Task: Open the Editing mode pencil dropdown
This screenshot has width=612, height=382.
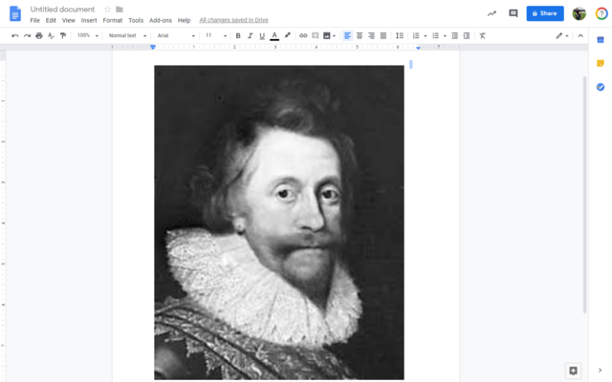Action: point(562,35)
